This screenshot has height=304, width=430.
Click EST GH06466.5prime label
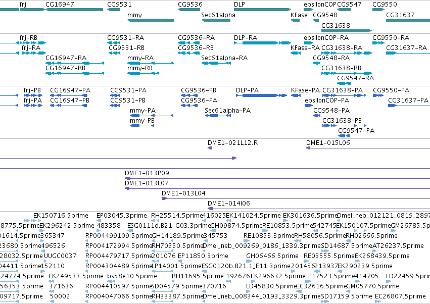click(x=272, y=256)
